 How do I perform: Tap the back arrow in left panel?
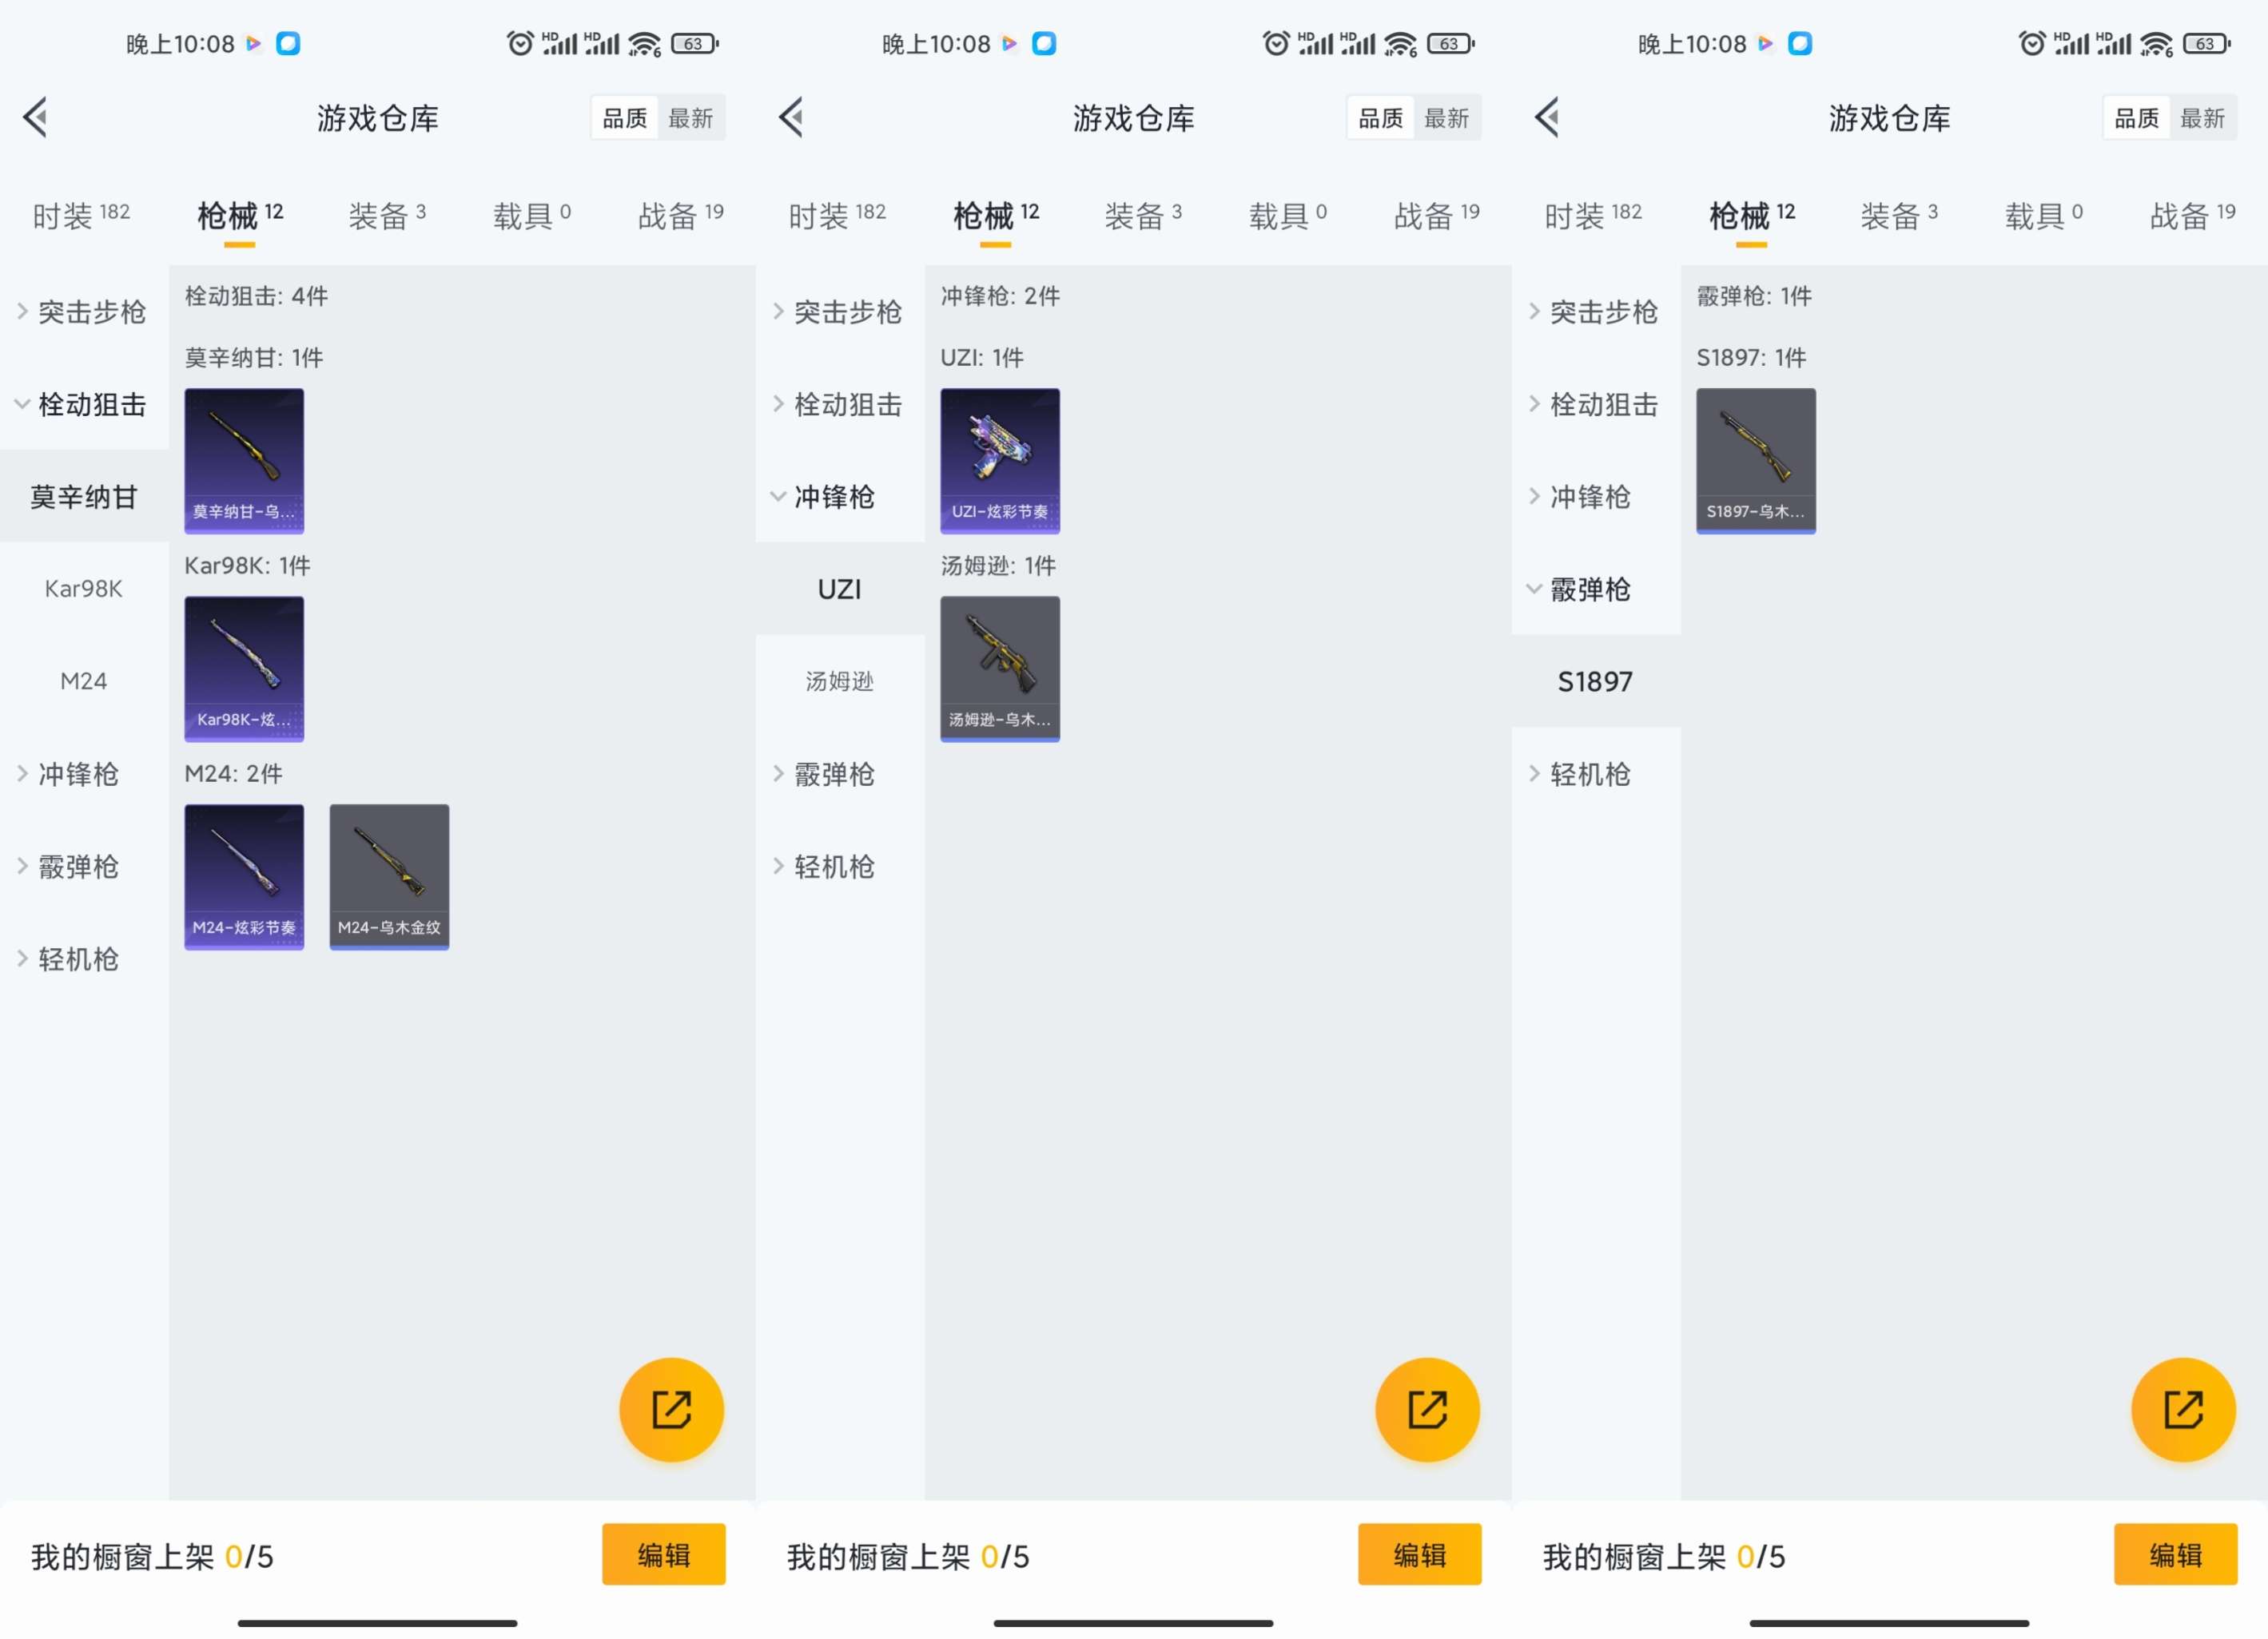[36, 118]
